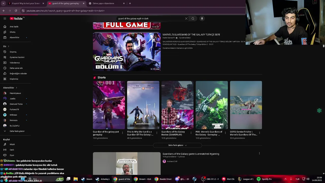Open the YouTube hamburger guide menu

[5, 19]
